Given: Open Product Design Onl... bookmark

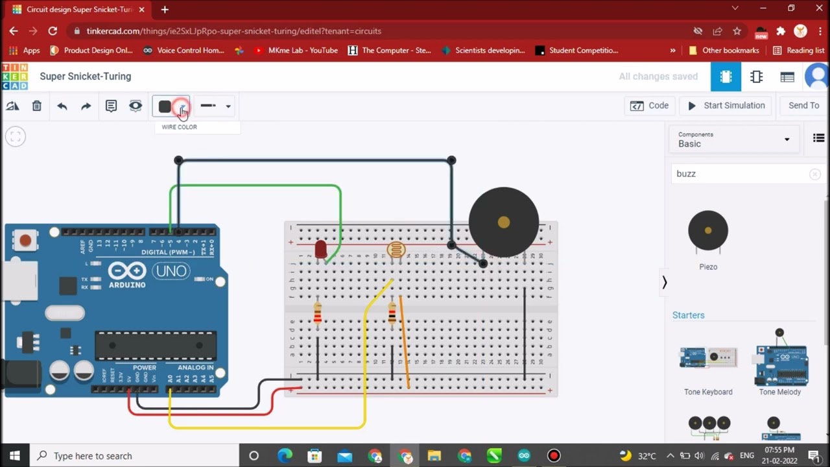Looking at the screenshot, I should [x=91, y=50].
